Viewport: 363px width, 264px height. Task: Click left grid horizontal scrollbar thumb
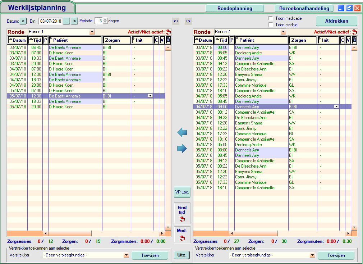click(x=70, y=233)
